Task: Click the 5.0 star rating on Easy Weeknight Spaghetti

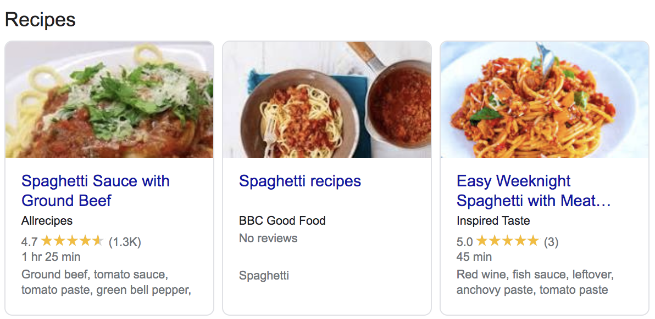Action: 506,241
